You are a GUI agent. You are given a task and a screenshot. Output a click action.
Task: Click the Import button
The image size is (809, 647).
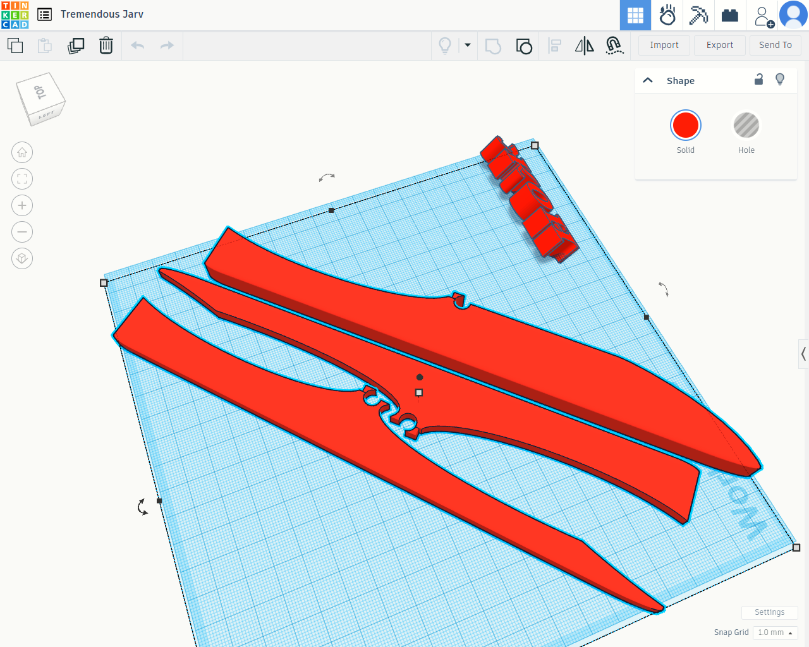point(664,45)
